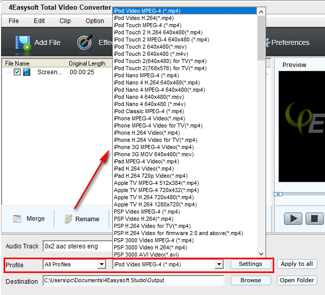This screenshot has height=295, width=325.
Task: Click the 00:00:25 length value
Action: [82, 72]
